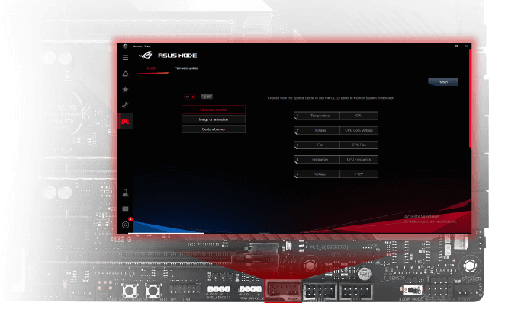
Task: Open the +12V sensor dropdown
Action: (359, 174)
